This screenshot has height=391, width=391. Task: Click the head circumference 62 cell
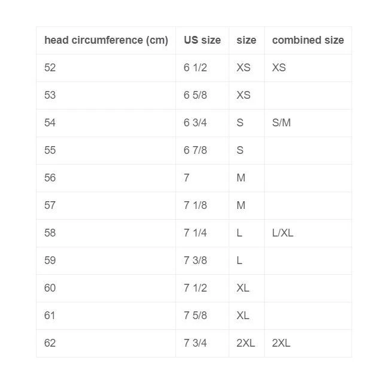pyautogui.click(x=50, y=343)
